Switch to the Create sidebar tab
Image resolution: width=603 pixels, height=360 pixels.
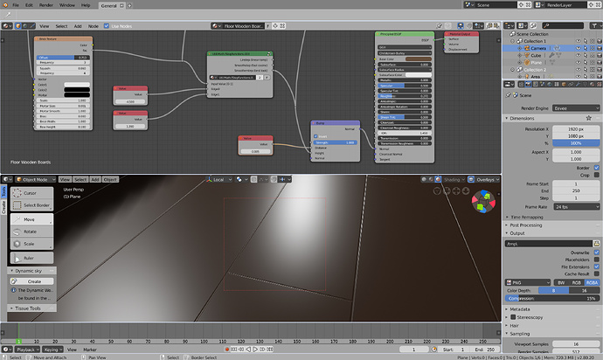click(3, 207)
